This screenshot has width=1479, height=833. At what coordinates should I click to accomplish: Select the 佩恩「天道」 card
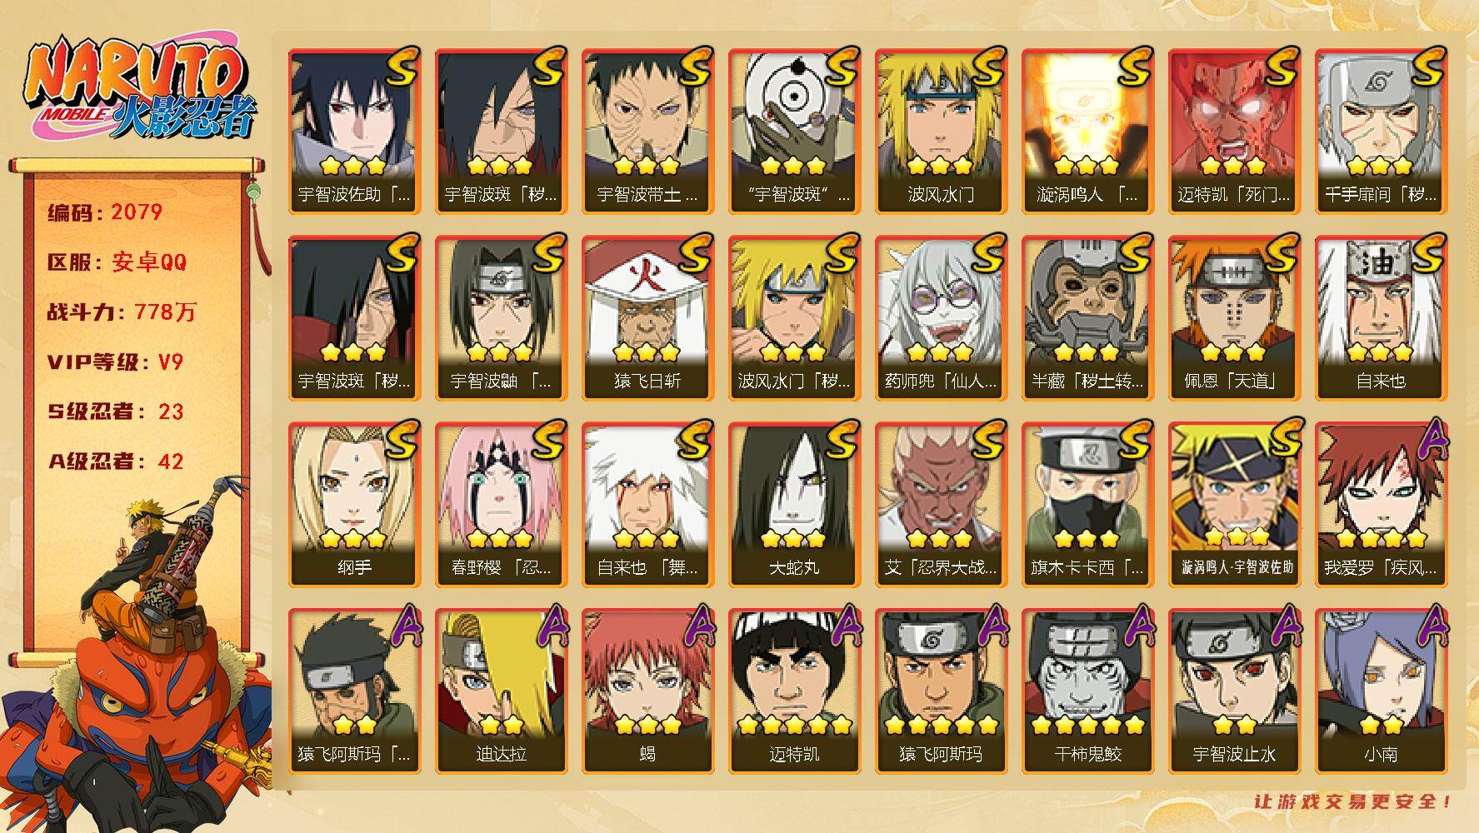(x=1234, y=317)
